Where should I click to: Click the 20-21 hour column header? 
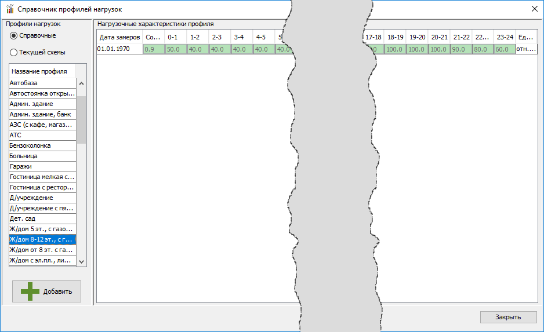click(x=439, y=37)
